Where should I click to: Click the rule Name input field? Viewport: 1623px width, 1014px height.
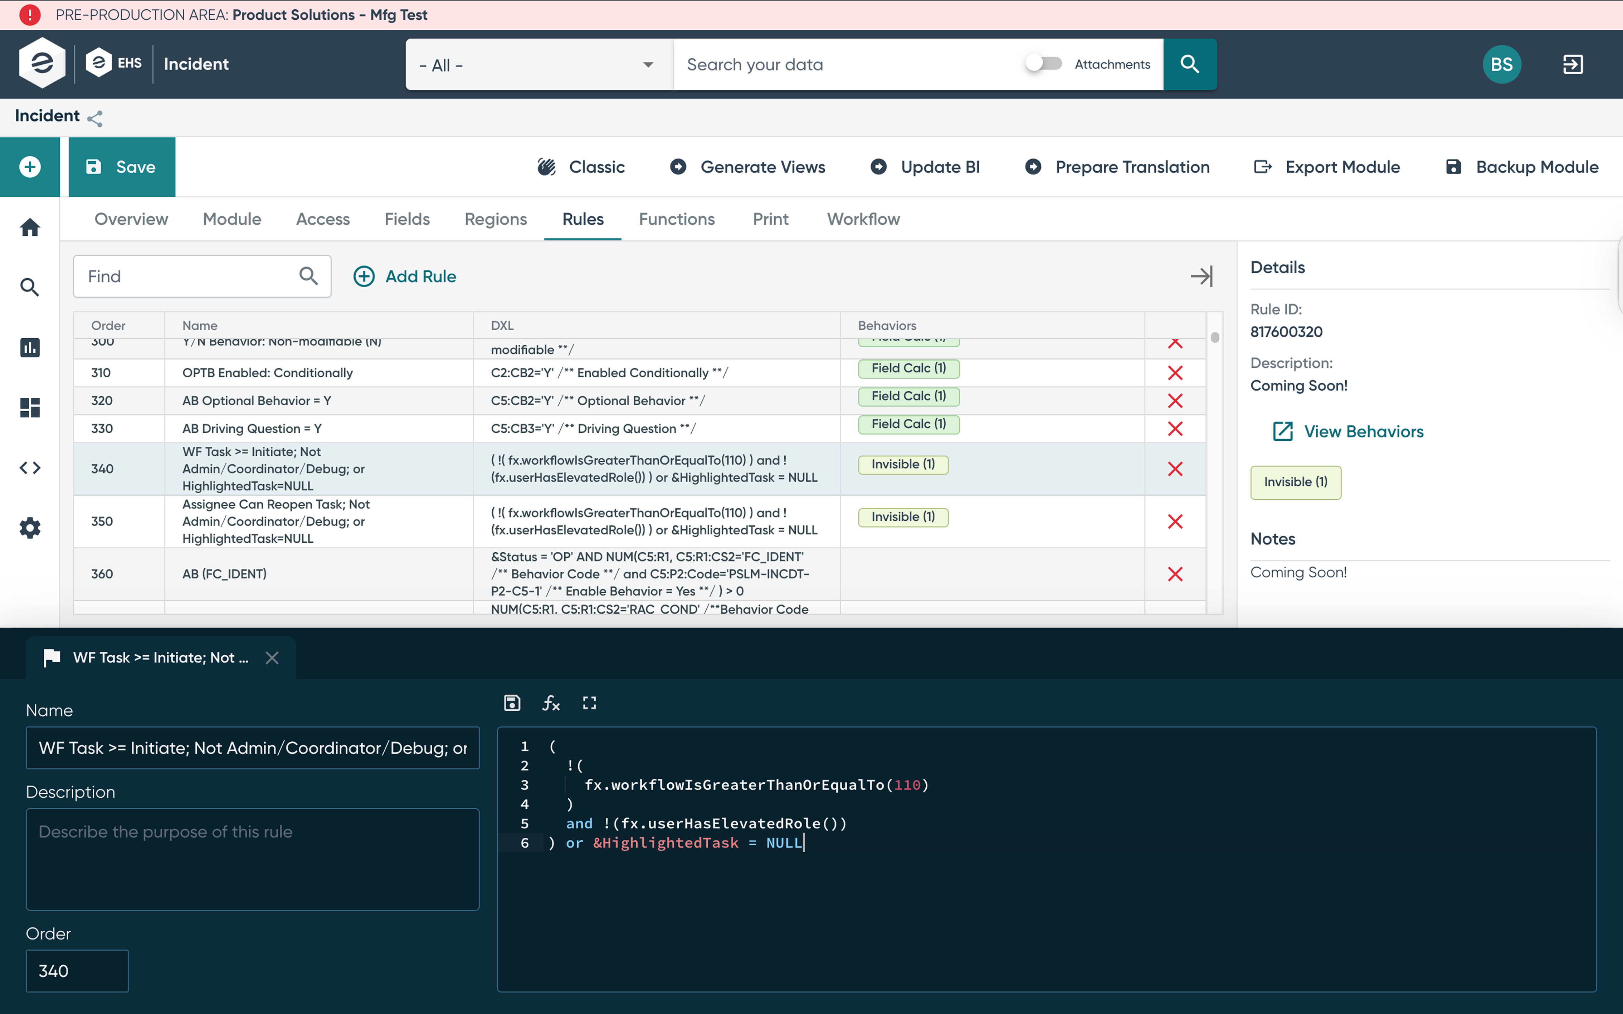(x=253, y=748)
